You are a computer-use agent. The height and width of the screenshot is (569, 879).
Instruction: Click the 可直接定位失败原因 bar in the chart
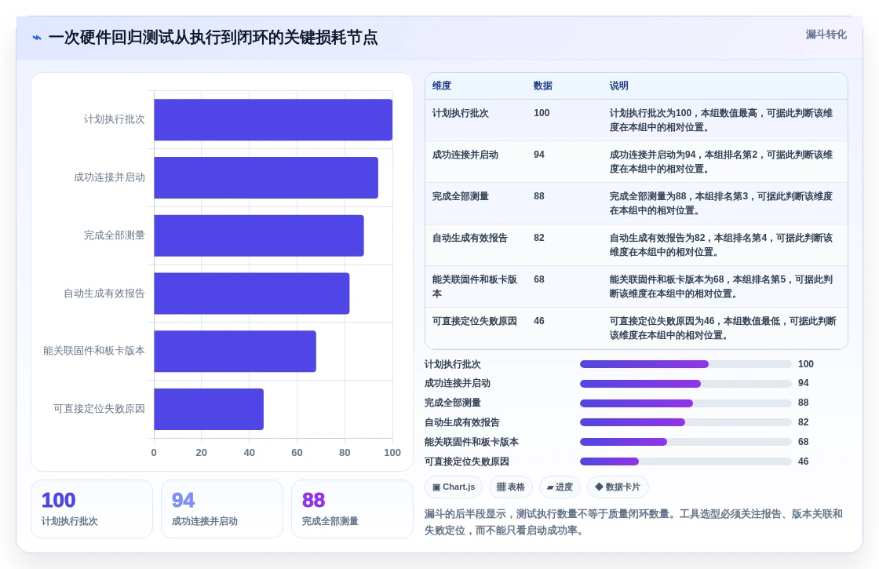tap(209, 409)
